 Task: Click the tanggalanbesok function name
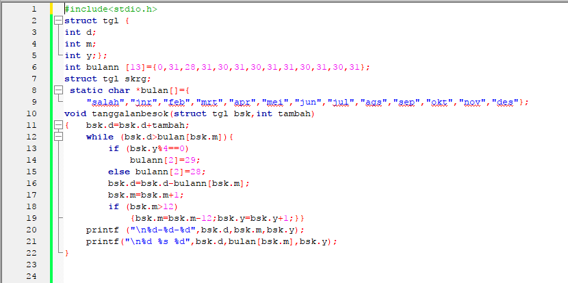tap(130, 113)
